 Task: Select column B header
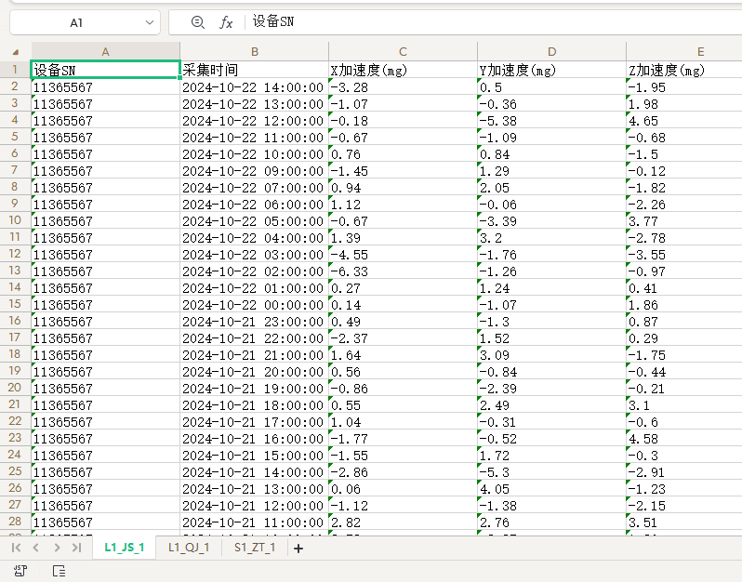254,52
